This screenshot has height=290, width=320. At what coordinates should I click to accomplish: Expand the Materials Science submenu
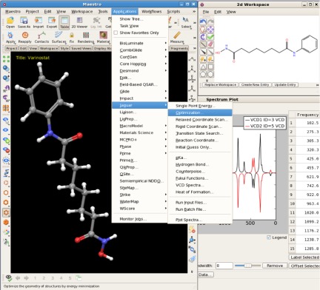click(x=139, y=132)
